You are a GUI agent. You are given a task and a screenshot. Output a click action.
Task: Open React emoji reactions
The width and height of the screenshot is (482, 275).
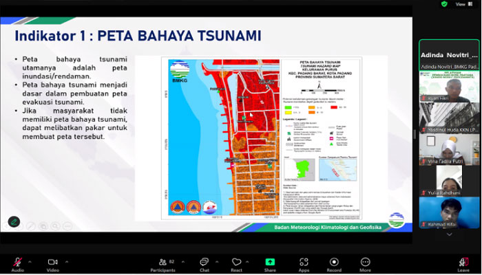coord(237,263)
